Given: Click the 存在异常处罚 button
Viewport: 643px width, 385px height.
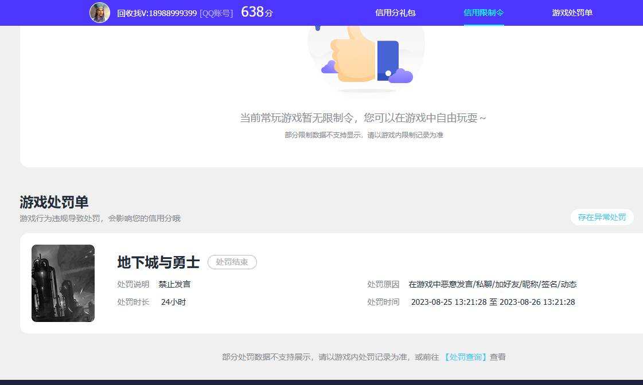Looking at the screenshot, I should 602,217.
